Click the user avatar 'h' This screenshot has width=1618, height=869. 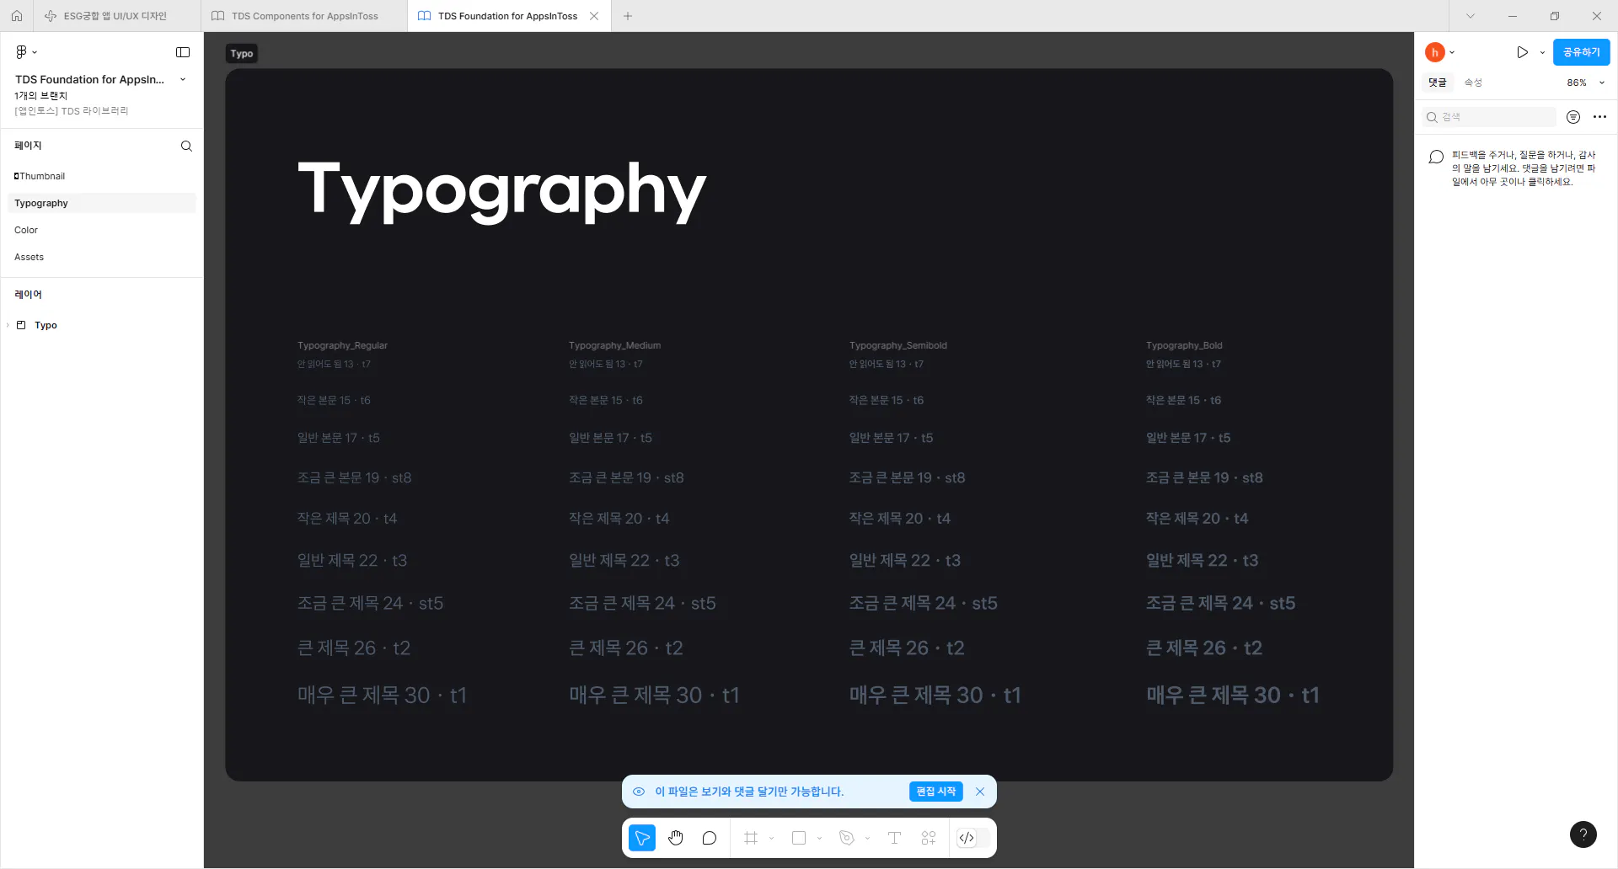coord(1435,52)
